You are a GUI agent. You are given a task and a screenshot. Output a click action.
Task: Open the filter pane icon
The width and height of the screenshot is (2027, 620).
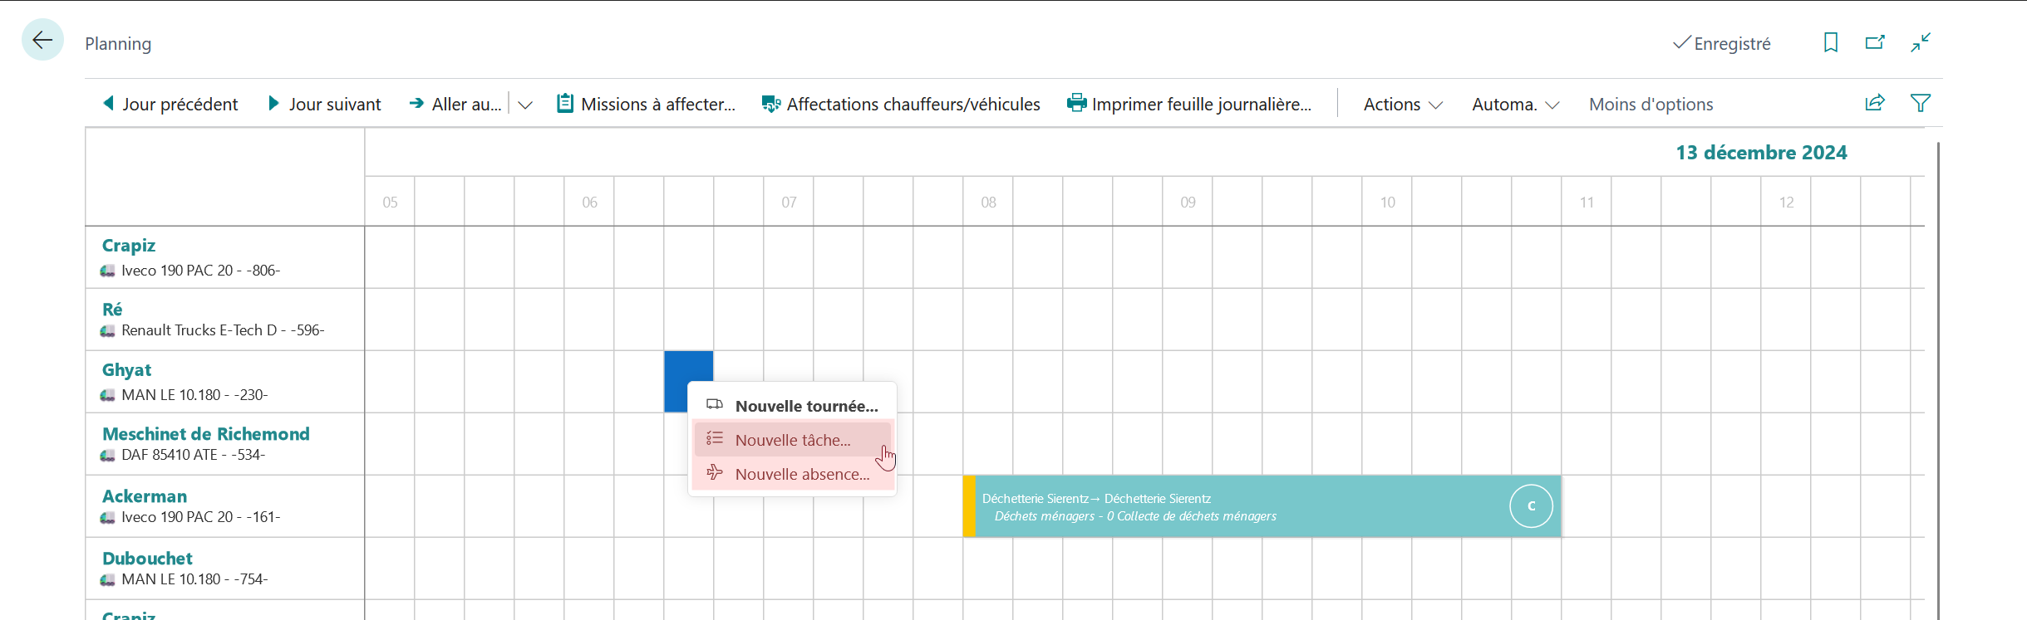[1921, 103]
